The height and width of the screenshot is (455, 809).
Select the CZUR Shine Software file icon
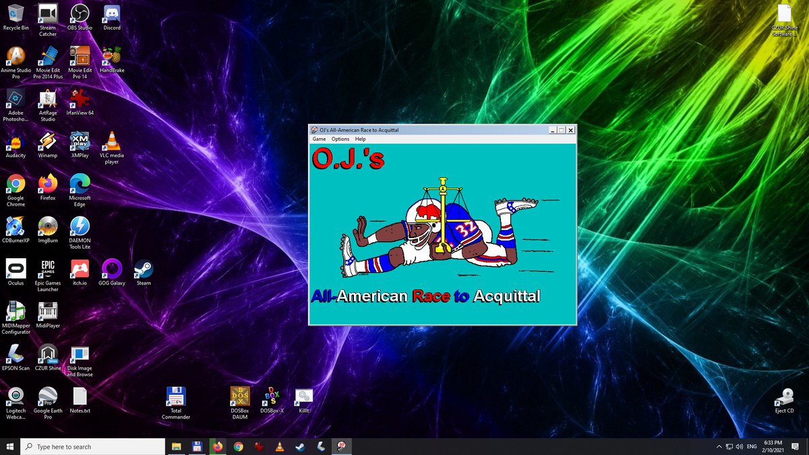[784, 20]
